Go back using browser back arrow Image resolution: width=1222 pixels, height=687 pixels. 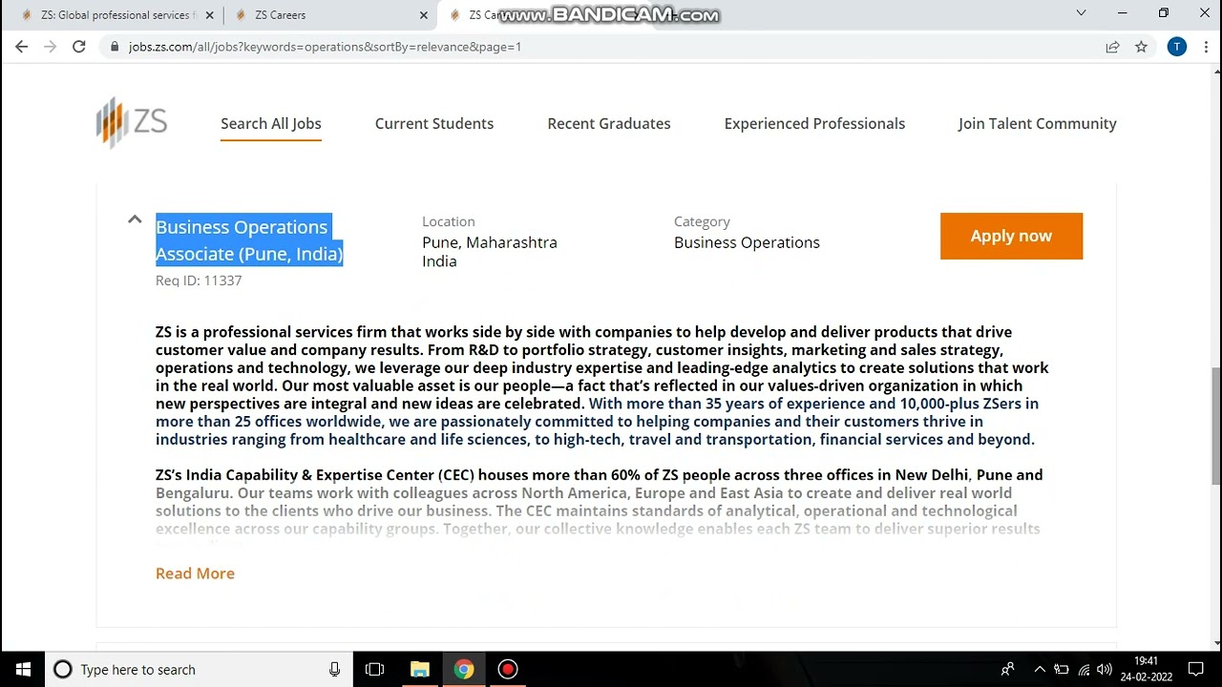point(21,46)
